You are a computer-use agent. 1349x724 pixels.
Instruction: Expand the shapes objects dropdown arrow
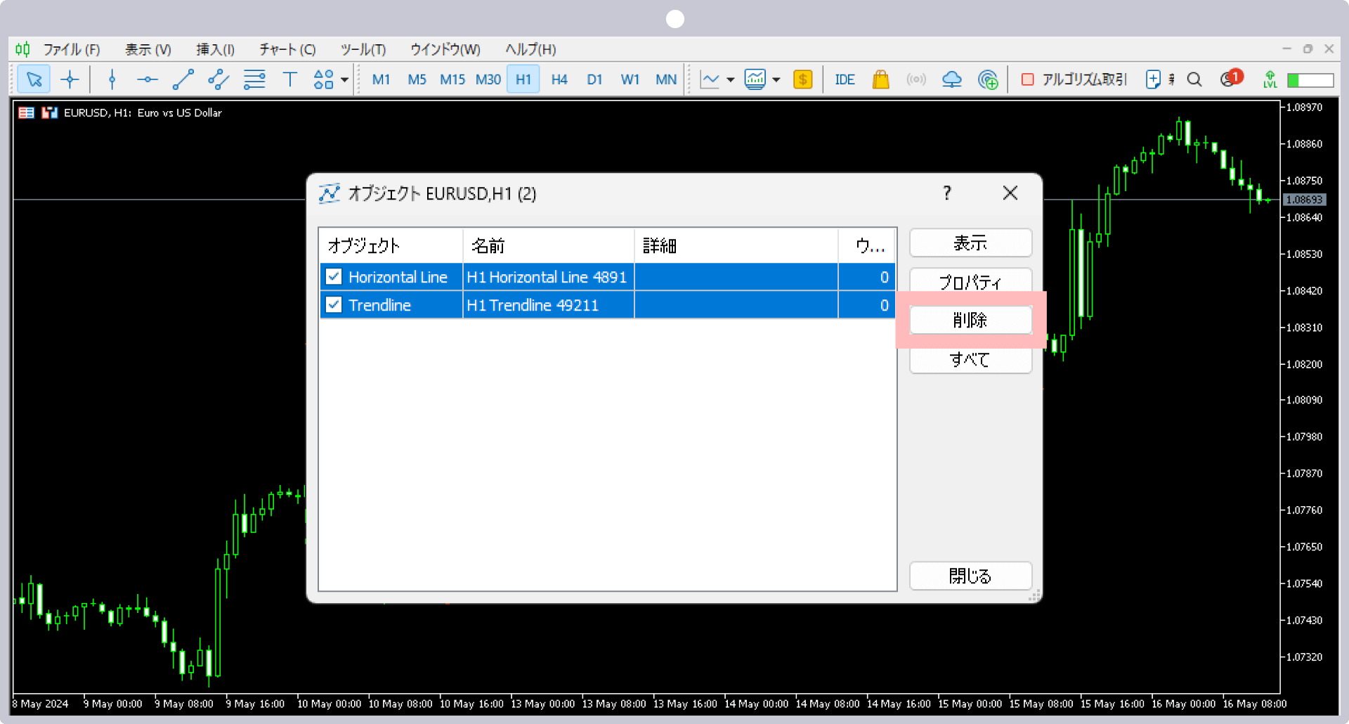point(344,79)
